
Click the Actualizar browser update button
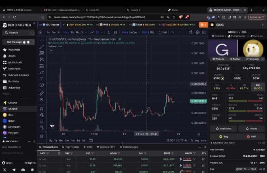click(256, 17)
